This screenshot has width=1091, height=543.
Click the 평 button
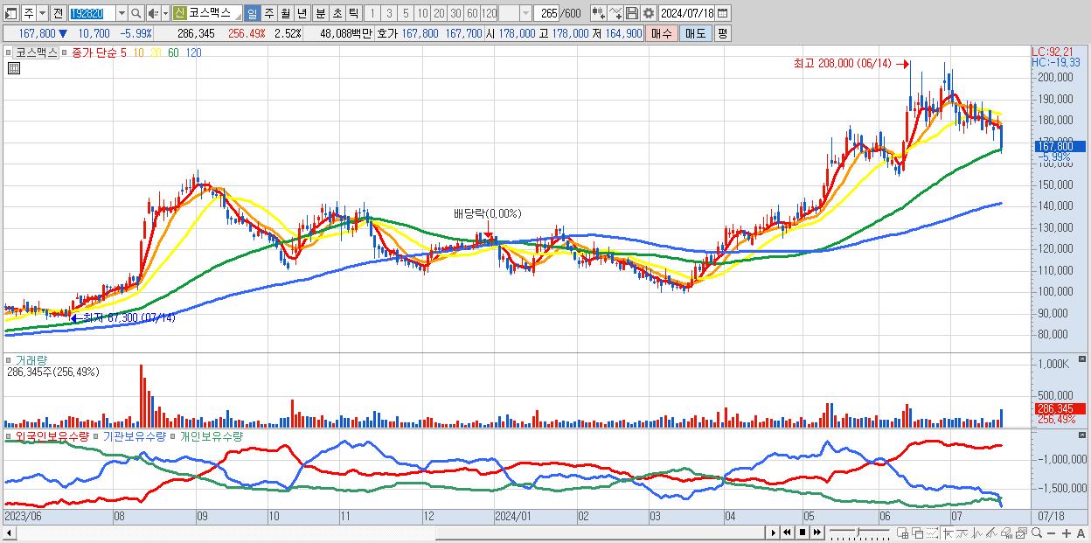click(722, 33)
